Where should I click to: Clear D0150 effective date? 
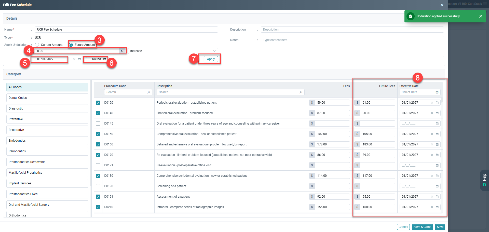432,134
